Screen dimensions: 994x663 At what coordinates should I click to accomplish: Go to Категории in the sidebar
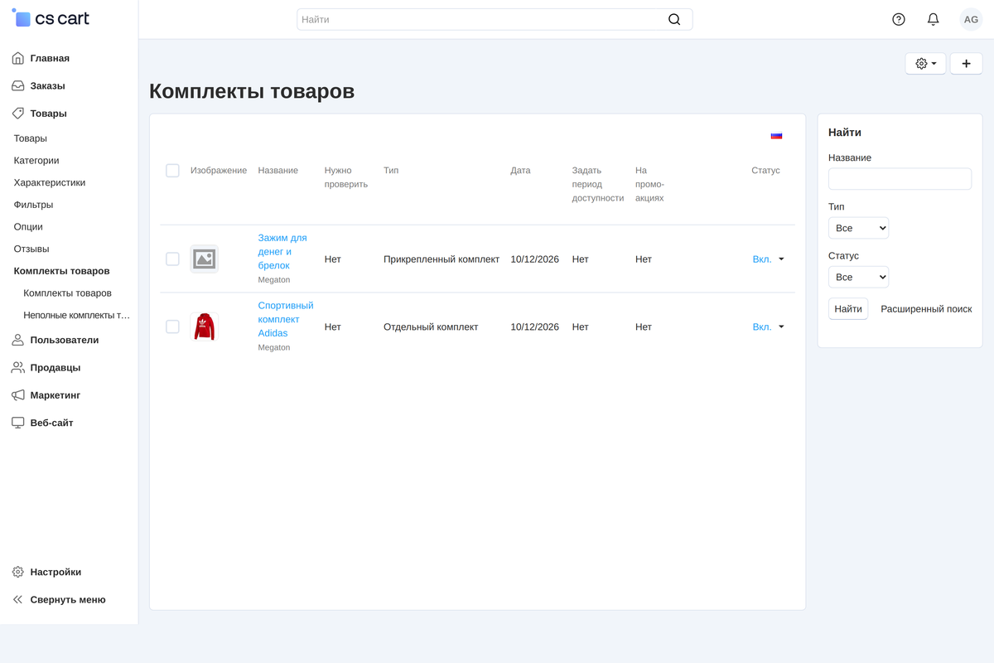36,161
